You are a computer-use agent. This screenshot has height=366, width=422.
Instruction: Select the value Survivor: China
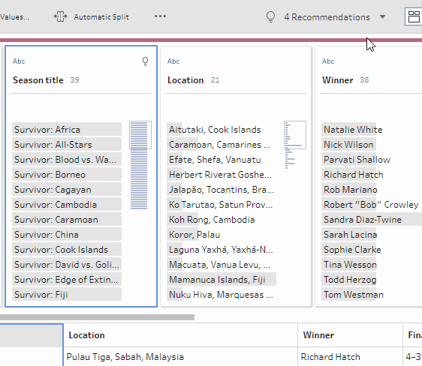pyautogui.click(x=67, y=235)
